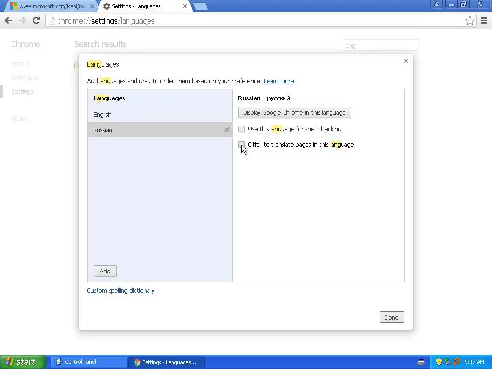Remove Russian using its X icon

(227, 130)
